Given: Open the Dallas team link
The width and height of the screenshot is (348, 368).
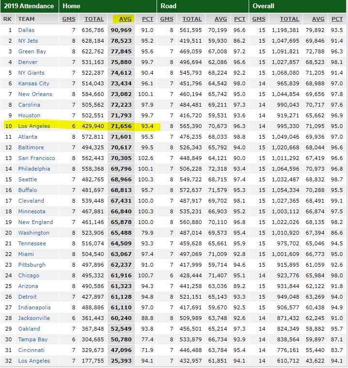Looking at the screenshot, I should [26, 30].
